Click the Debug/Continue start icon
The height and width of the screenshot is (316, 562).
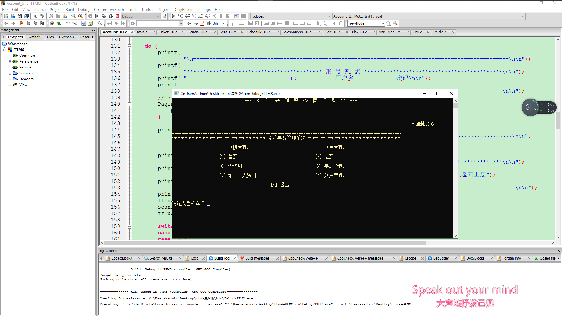[174, 16]
